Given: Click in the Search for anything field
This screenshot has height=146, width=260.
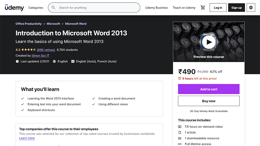Looking at the screenshot, I should [97, 8].
